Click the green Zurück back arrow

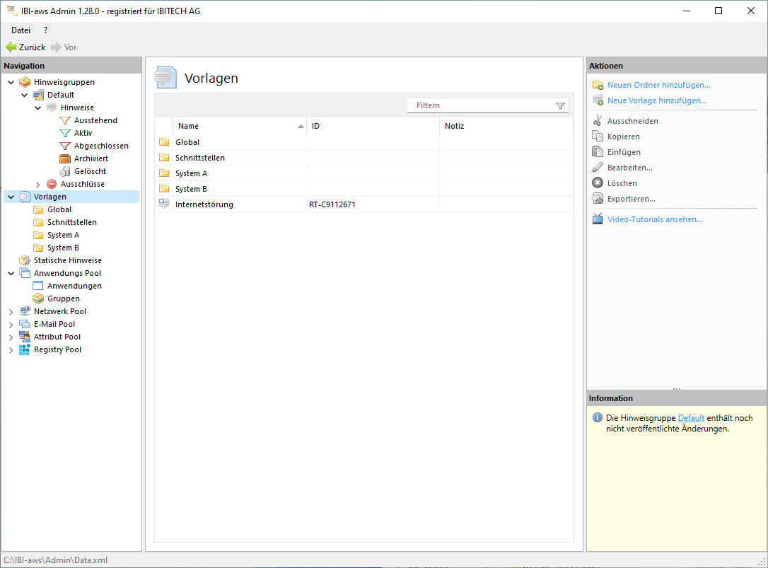click(x=11, y=47)
